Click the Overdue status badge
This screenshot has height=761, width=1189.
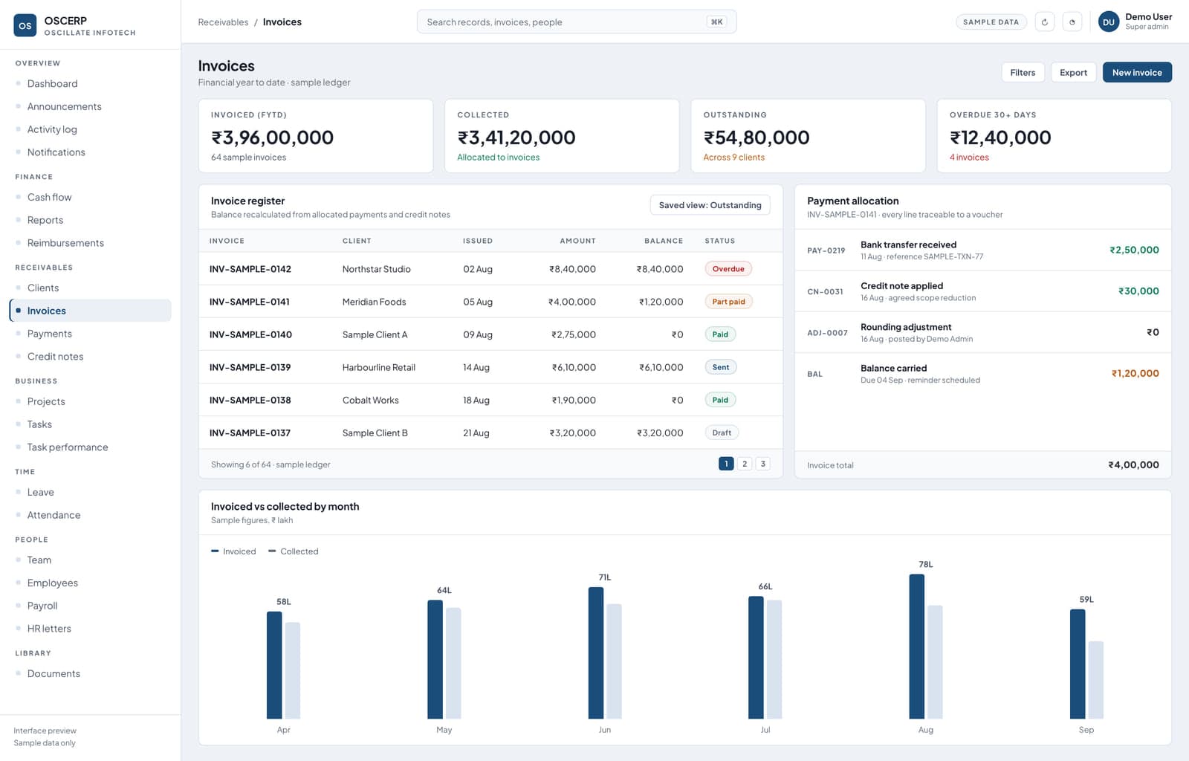coord(728,269)
